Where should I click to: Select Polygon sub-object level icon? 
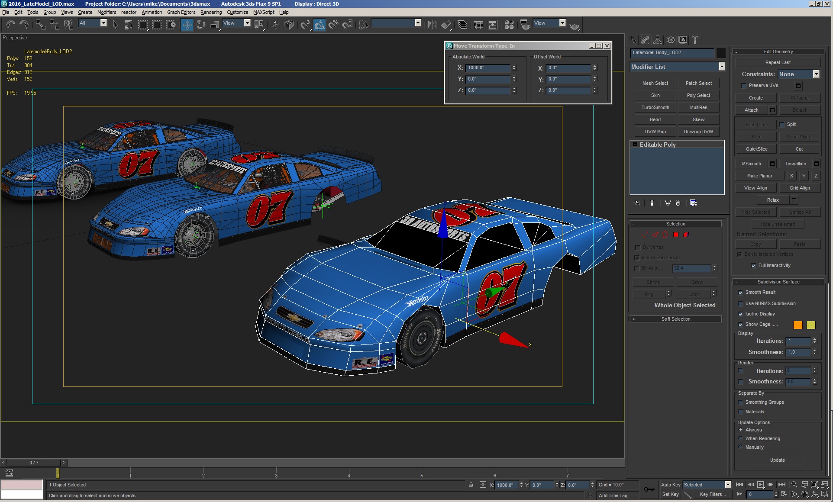pos(675,235)
